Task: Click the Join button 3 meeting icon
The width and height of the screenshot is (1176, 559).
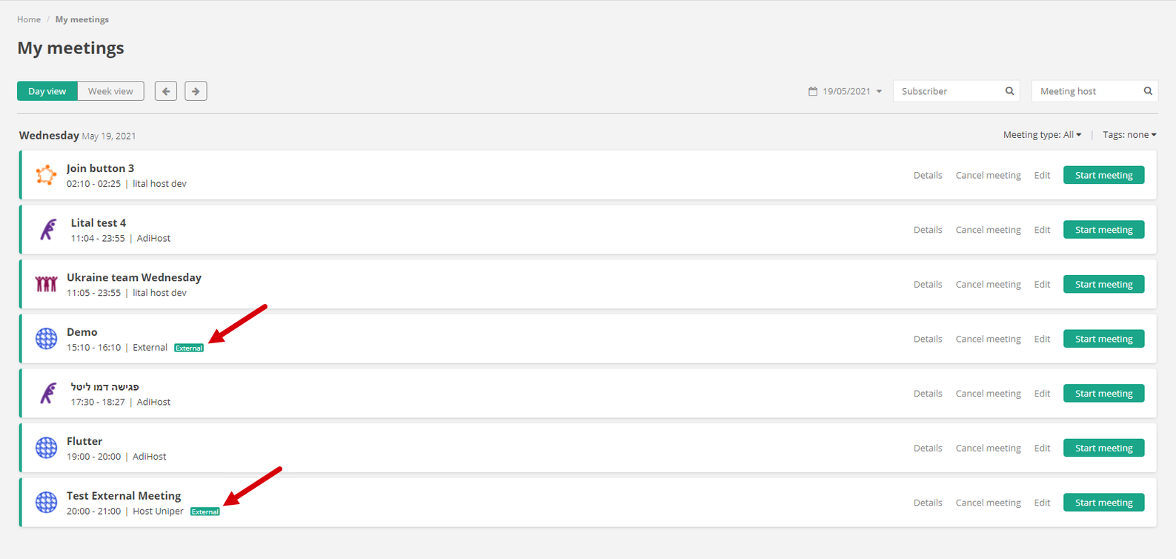Action: 46,175
